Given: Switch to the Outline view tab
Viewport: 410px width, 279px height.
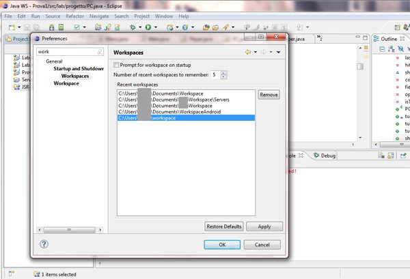Looking at the screenshot, I should pos(389,39).
